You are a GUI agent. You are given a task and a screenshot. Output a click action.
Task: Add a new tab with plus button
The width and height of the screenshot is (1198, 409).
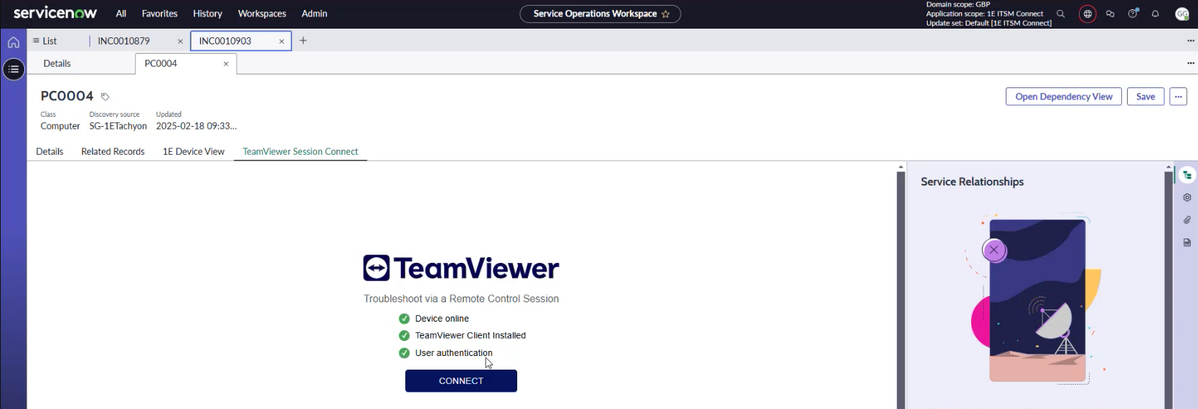[x=303, y=41]
